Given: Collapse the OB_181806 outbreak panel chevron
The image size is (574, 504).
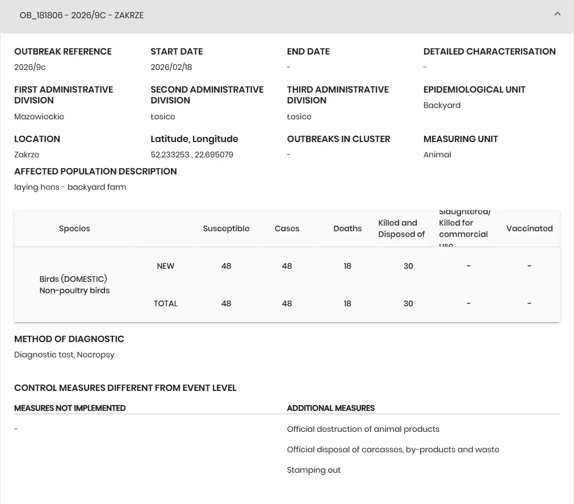Looking at the screenshot, I should click(x=557, y=14).
